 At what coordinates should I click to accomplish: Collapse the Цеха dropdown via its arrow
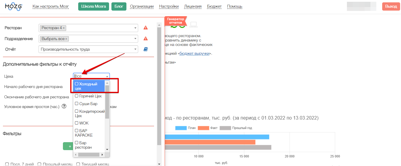click(x=107, y=76)
